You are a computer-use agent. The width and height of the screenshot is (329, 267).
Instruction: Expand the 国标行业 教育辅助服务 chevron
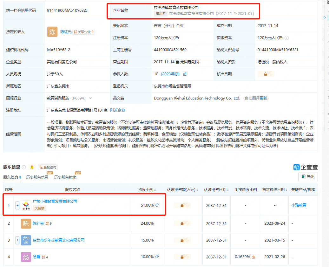click(x=90, y=98)
